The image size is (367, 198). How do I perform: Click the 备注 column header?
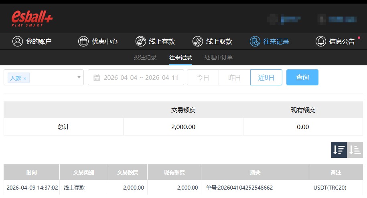(336, 172)
